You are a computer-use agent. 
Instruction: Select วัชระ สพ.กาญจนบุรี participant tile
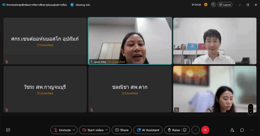pos(45,89)
